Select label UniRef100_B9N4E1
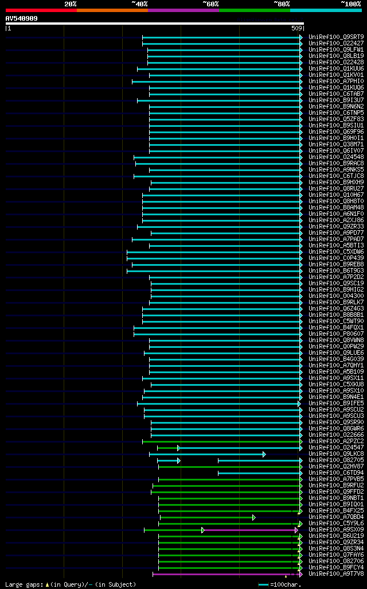This screenshot has width=367, height=589. [x=336, y=397]
